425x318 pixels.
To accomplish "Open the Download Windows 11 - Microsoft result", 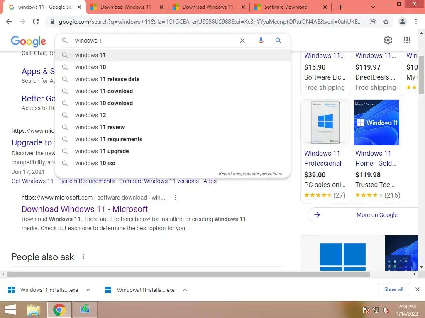I will coord(85,209).
